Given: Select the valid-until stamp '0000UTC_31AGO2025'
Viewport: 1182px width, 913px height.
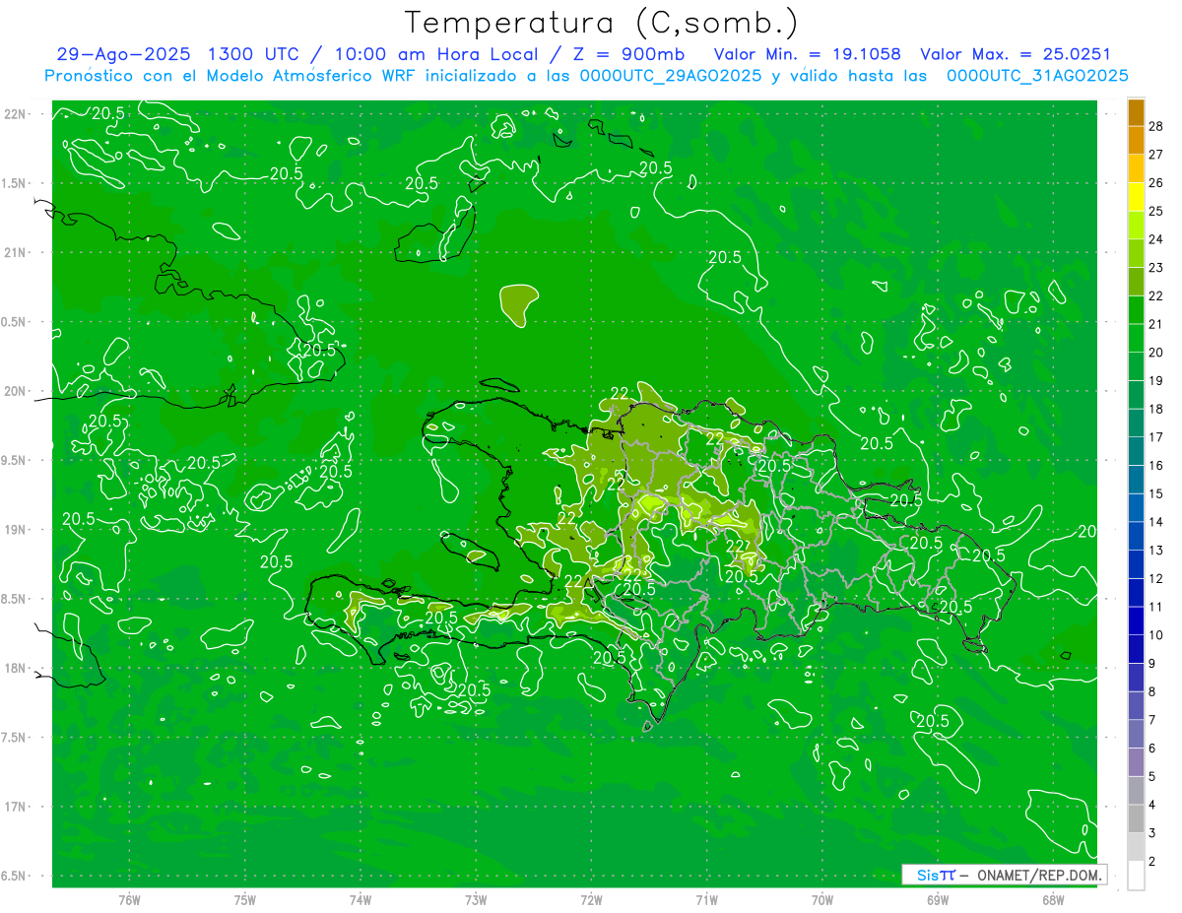Looking at the screenshot, I should 1036,75.
